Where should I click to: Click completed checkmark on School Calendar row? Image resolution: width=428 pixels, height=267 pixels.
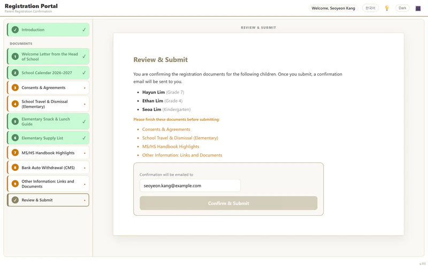coord(84,73)
